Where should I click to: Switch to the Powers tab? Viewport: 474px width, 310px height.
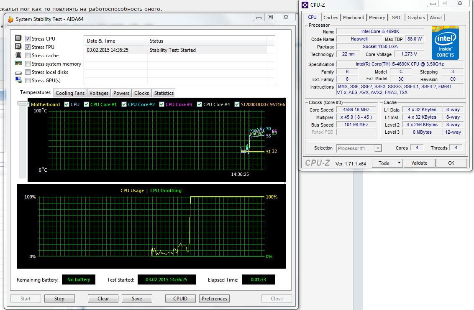[x=121, y=93]
